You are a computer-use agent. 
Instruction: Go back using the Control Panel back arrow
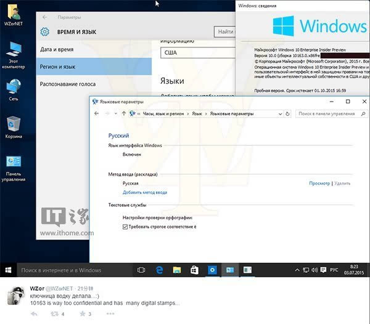coord(97,114)
